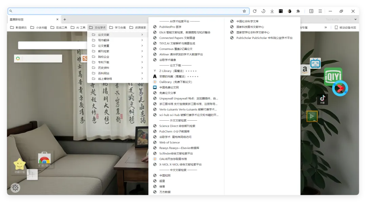The width and height of the screenshot is (366, 202).
Task: Open the Amazon shortcut icon
Action: coord(305,69)
